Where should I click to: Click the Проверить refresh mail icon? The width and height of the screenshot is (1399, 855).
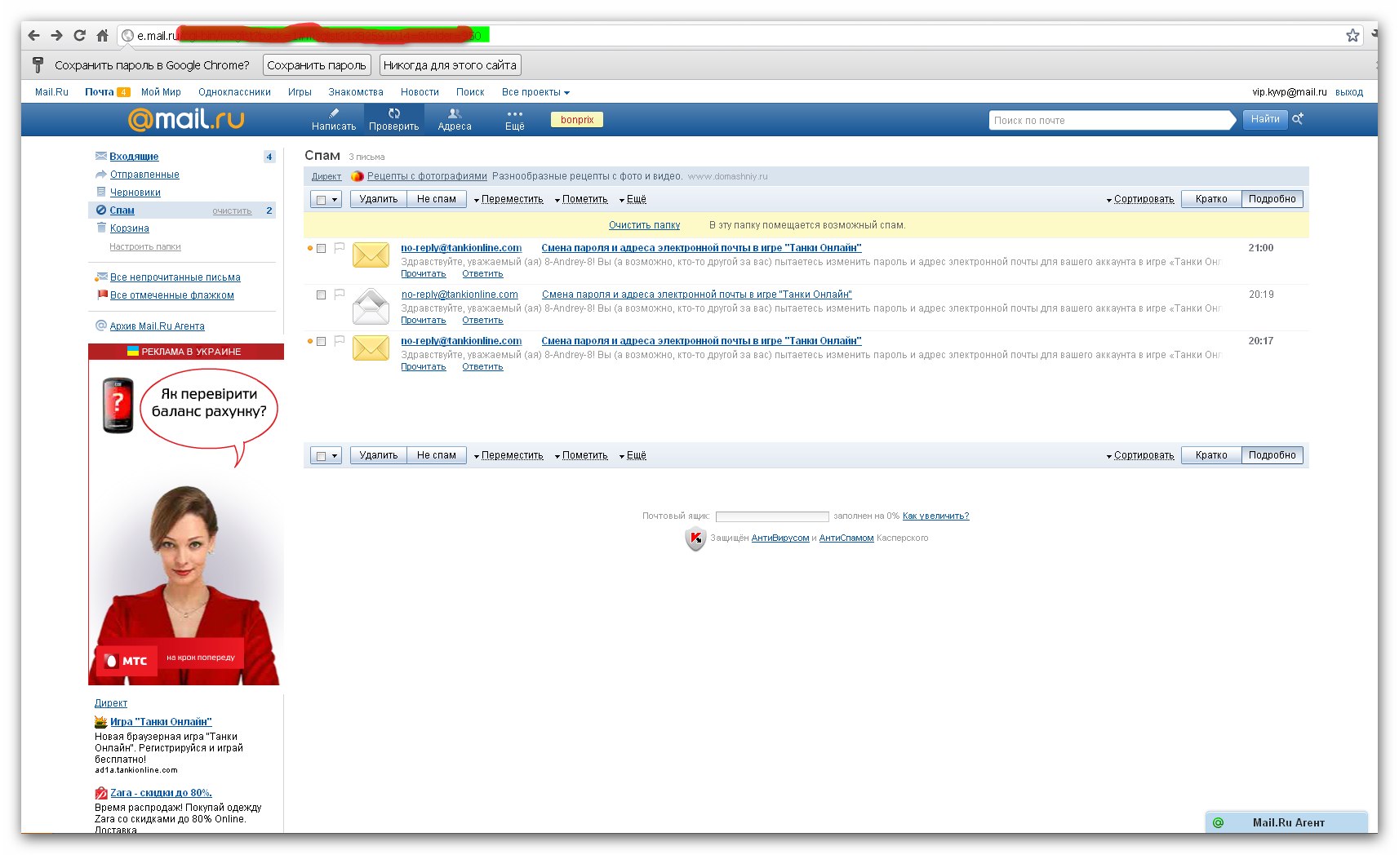click(x=394, y=114)
